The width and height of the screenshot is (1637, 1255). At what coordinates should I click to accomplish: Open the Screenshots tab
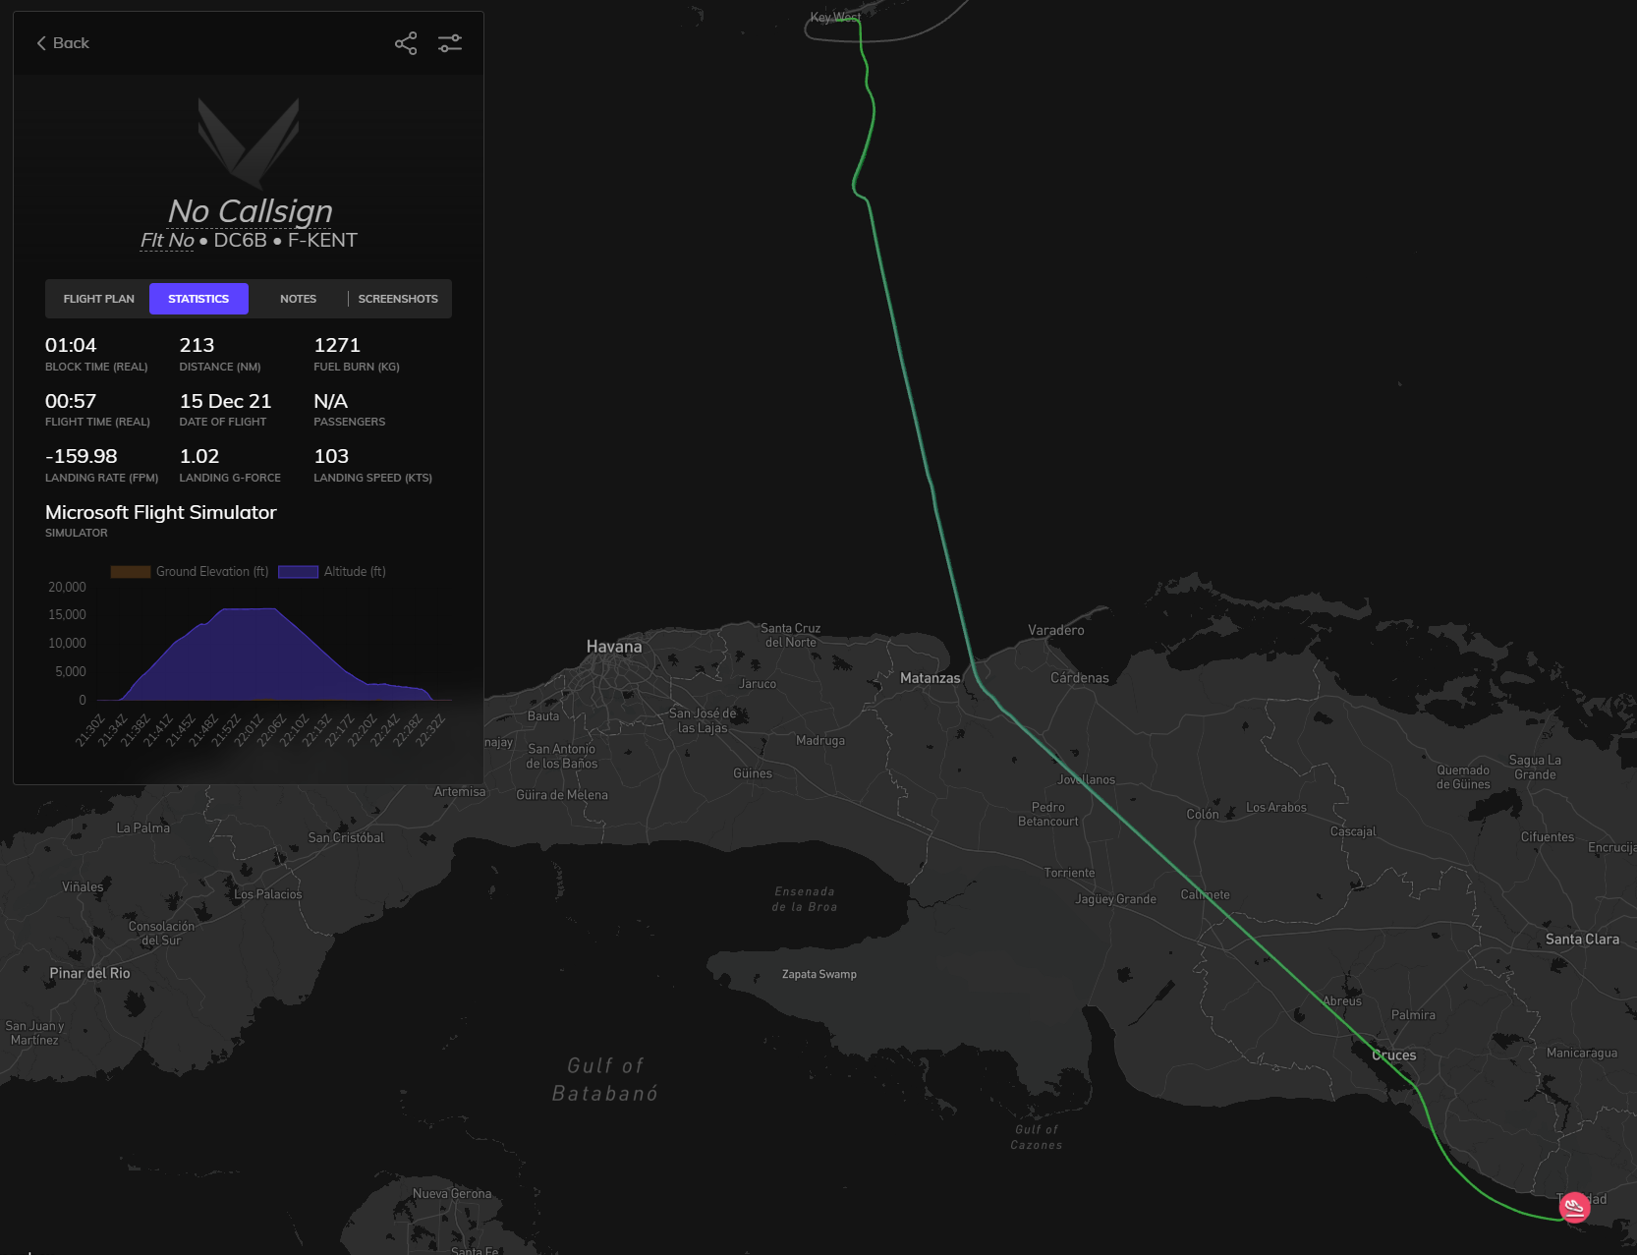pyautogui.click(x=398, y=299)
